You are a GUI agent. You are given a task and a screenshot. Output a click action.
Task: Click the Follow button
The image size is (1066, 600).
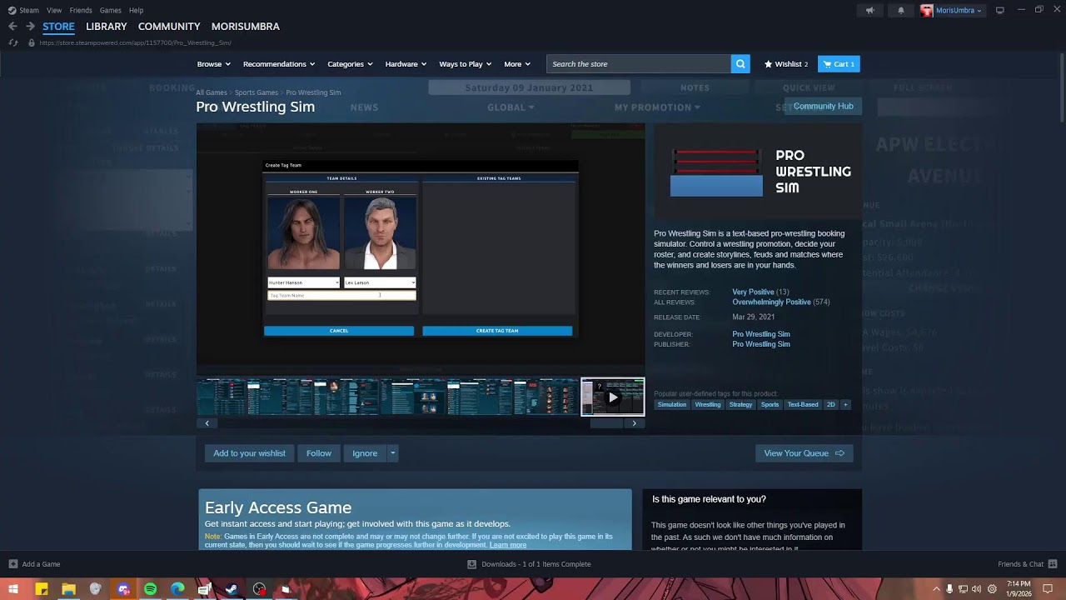(319, 453)
